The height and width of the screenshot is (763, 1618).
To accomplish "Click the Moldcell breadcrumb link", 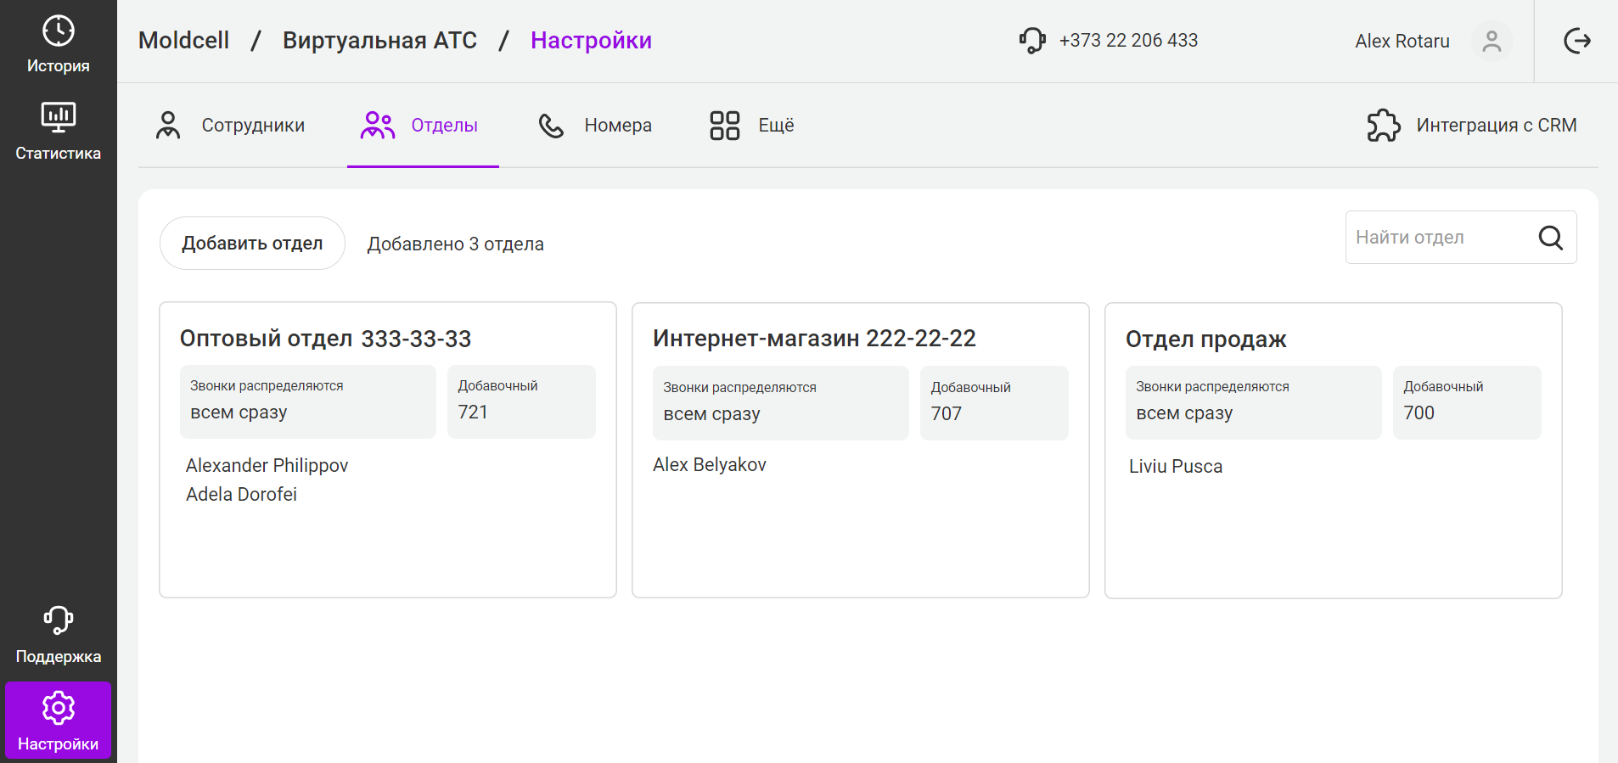I will [x=183, y=41].
